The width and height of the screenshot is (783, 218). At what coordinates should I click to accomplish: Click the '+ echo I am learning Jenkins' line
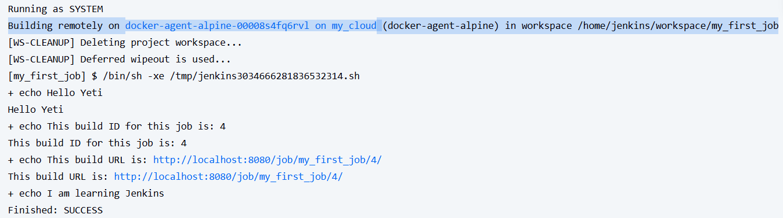(x=86, y=194)
